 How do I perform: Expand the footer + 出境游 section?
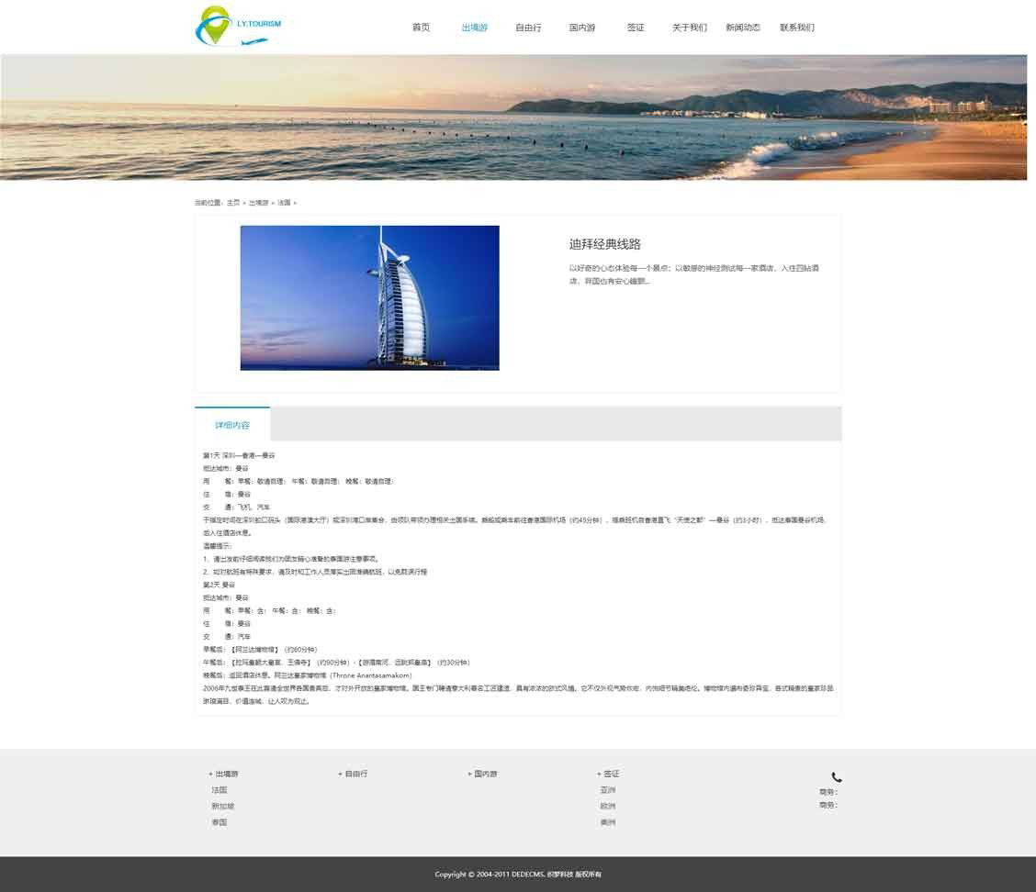coord(223,774)
